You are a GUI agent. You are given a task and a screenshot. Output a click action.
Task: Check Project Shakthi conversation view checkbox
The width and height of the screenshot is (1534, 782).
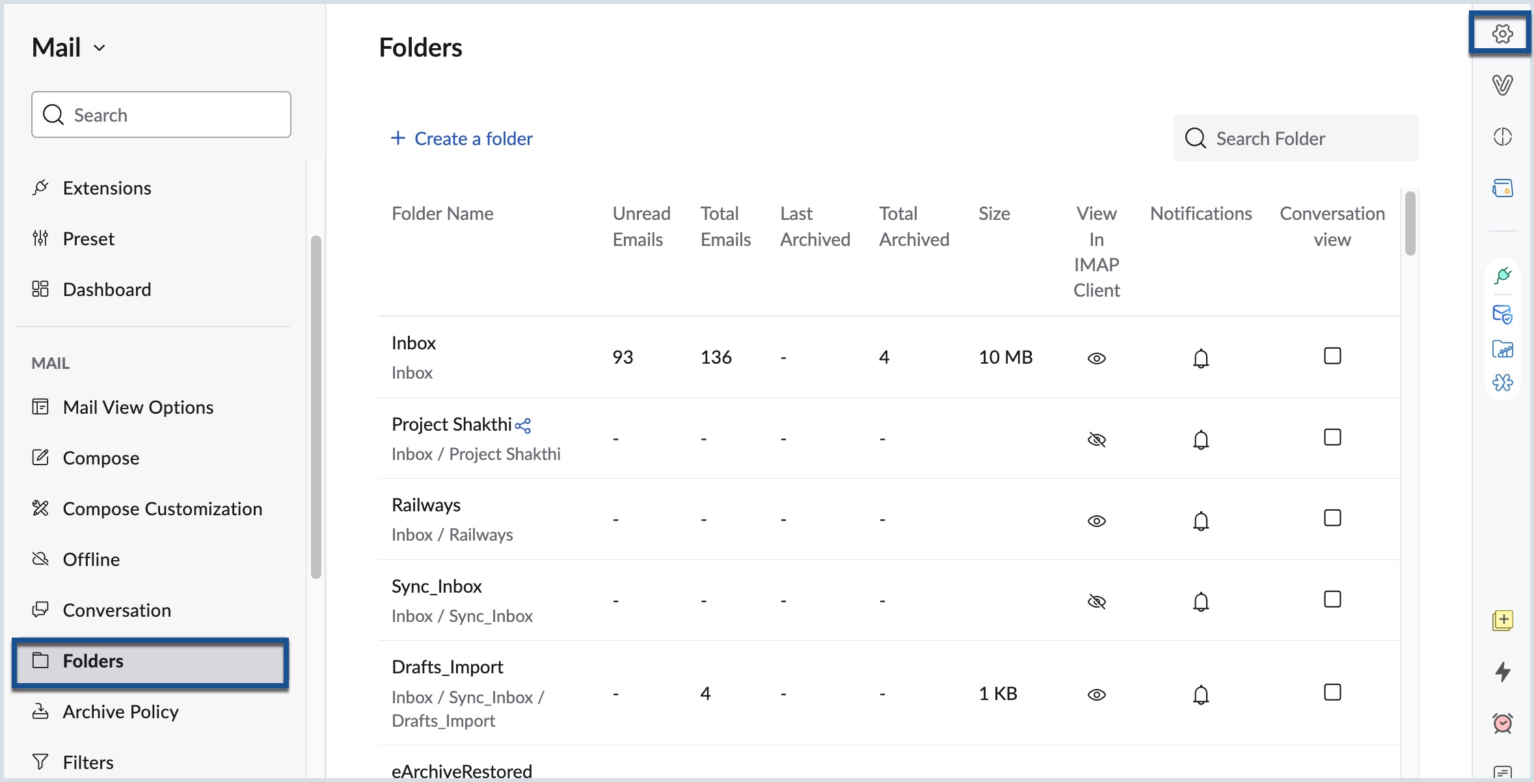point(1332,437)
